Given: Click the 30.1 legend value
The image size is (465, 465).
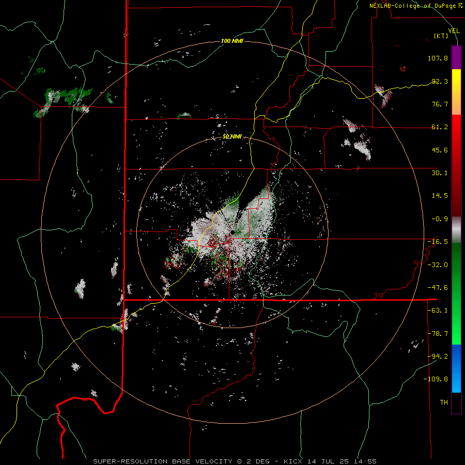Looking at the screenshot, I should pyautogui.click(x=440, y=173).
